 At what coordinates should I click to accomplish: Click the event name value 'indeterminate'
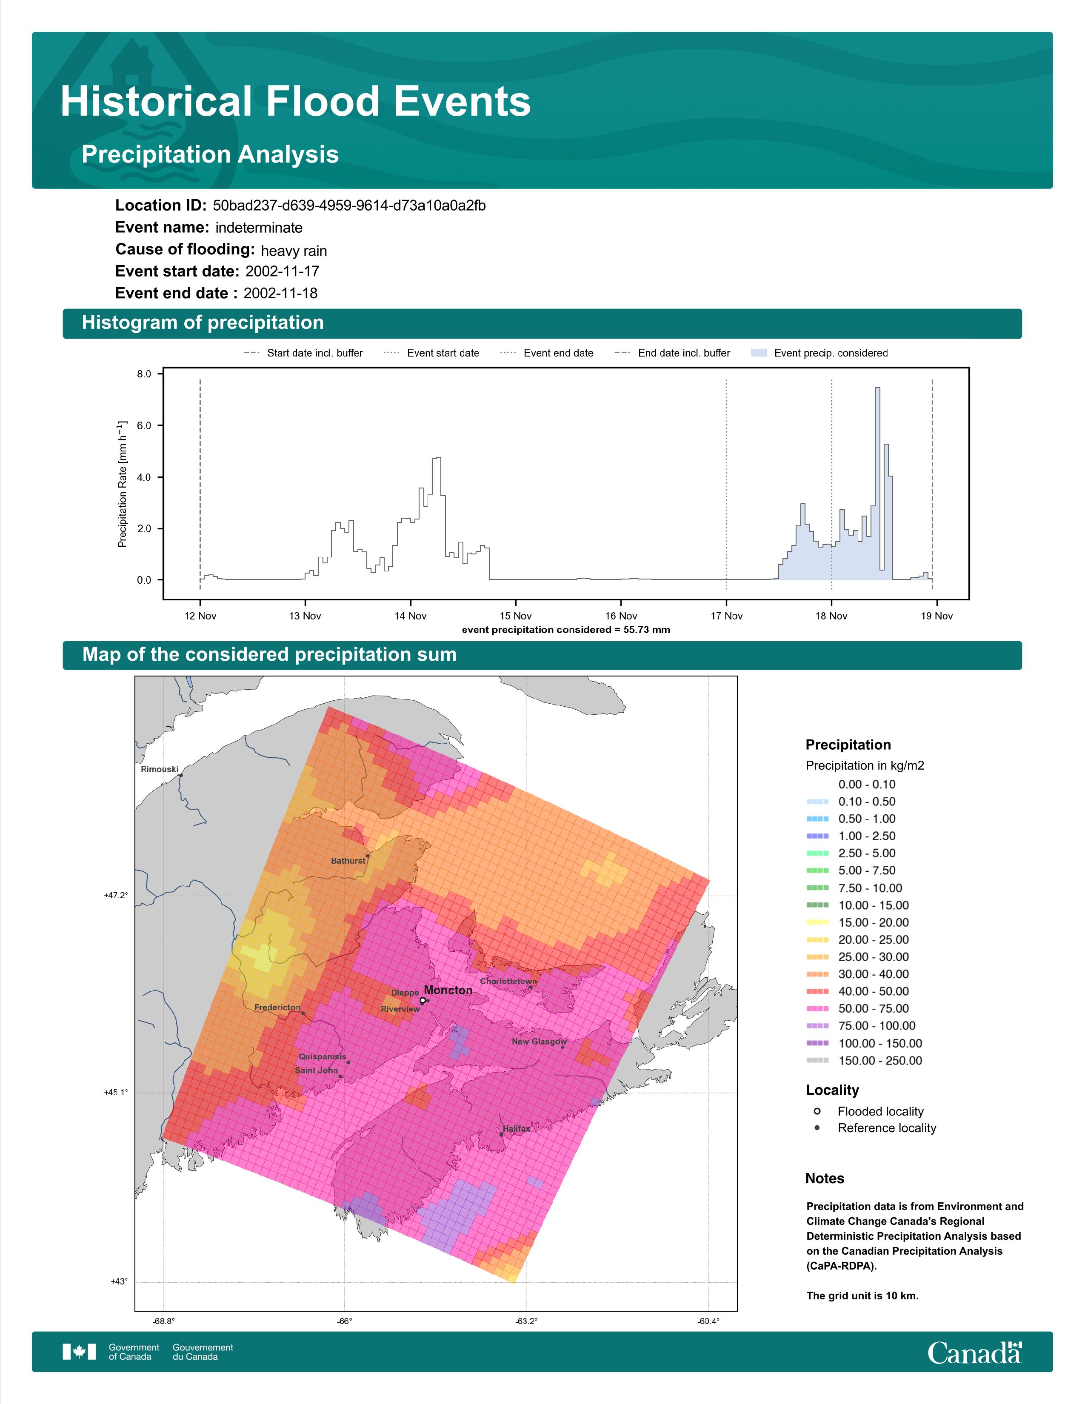point(259,228)
